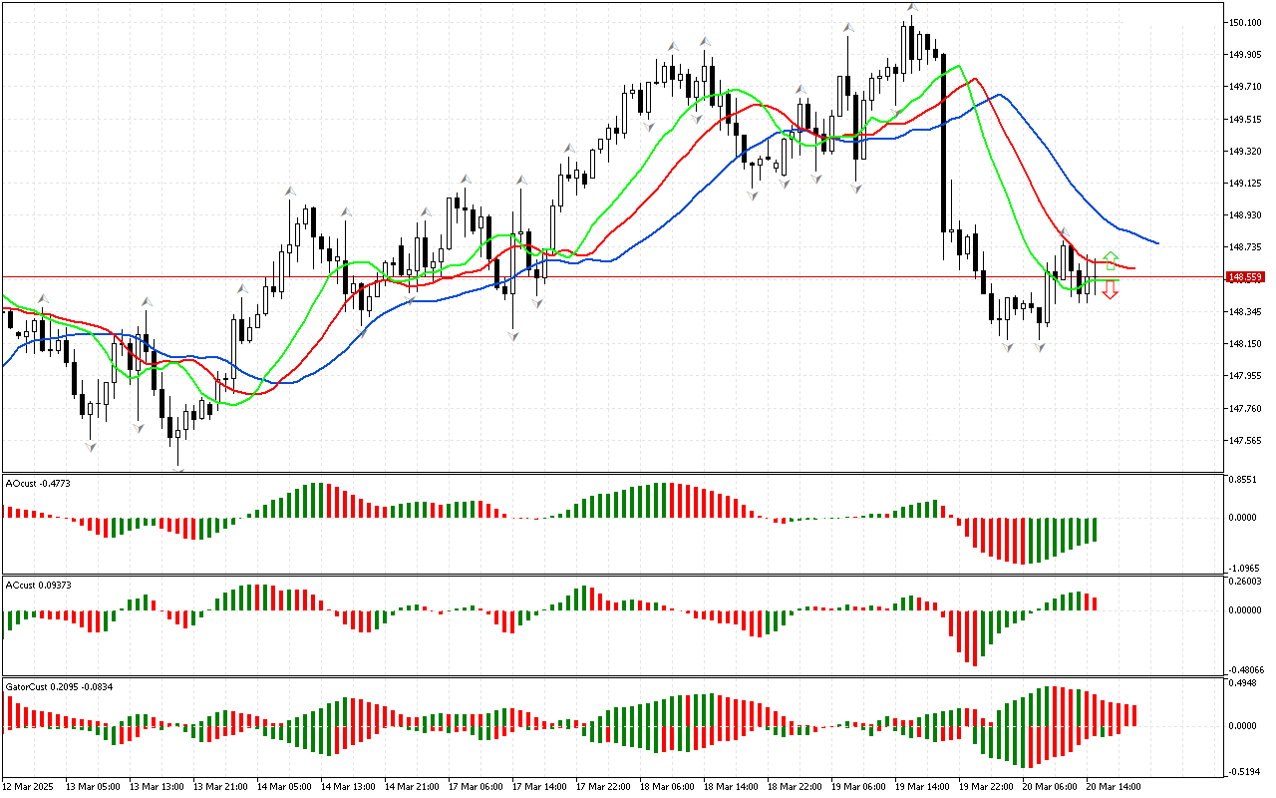Click the 20 Mar 06:00 time label
Screen dimensions: 1276x798
tap(1050, 787)
